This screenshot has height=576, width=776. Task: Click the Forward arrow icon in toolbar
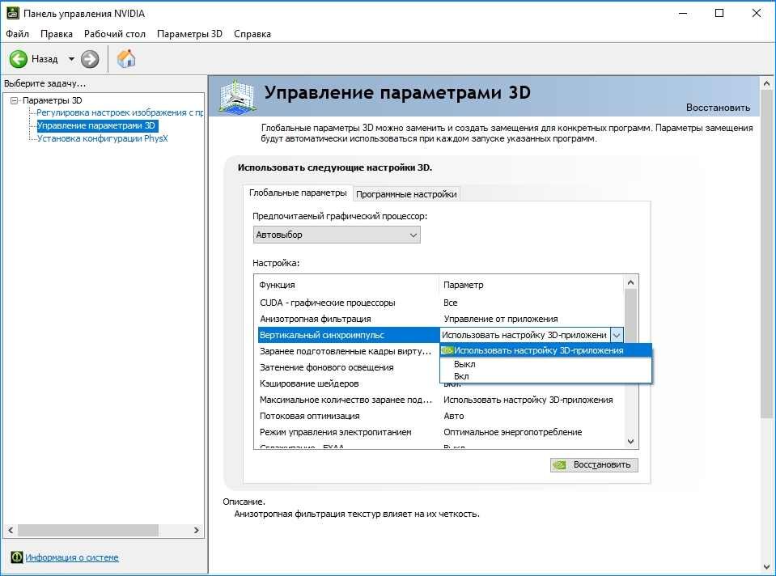(90, 59)
